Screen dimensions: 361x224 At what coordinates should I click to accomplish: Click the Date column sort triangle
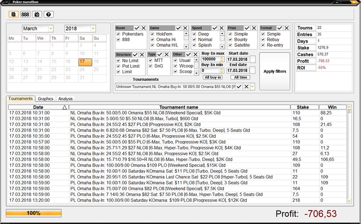(x=64, y=107)
